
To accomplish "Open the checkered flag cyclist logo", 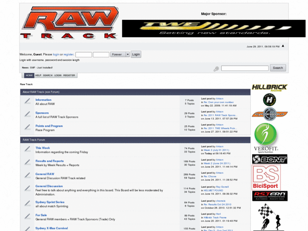I will (x=269, y=217).
